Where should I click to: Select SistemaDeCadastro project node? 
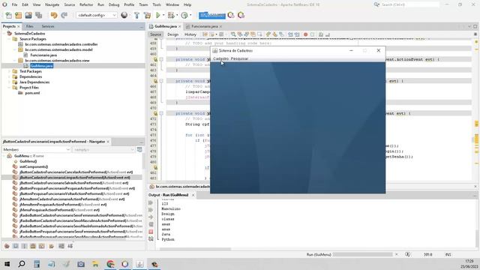[29, 33]
